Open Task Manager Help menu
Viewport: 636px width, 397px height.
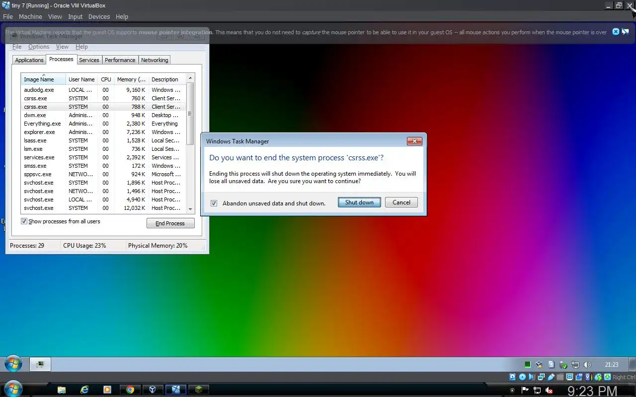[81, 47]
